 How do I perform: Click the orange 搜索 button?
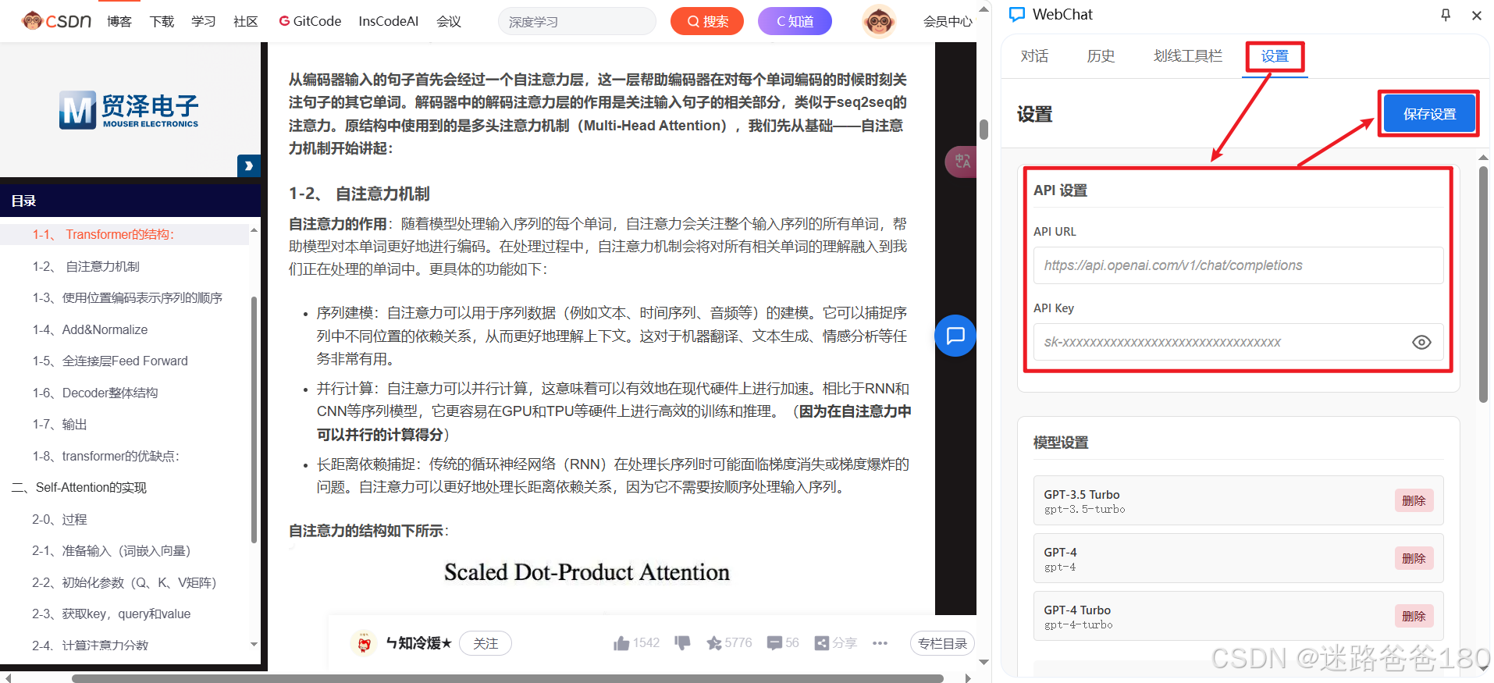707,22
